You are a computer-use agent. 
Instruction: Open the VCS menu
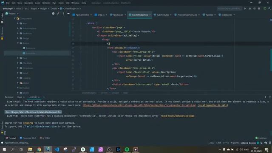tap(68, 3)
